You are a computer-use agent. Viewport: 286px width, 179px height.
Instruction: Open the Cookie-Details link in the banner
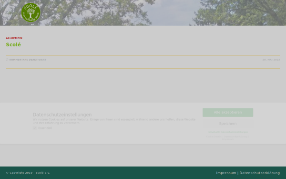[214, 137]
